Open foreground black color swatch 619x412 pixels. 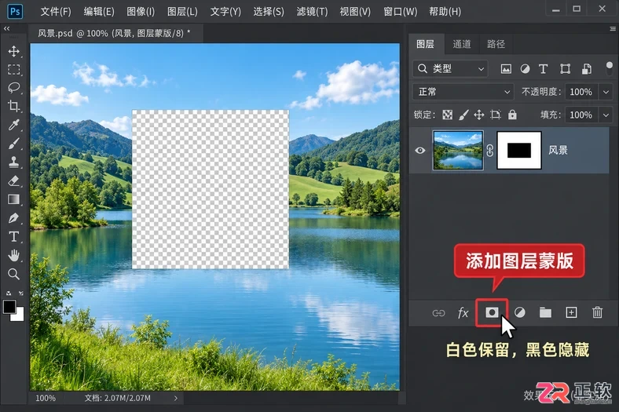(9, 306)
